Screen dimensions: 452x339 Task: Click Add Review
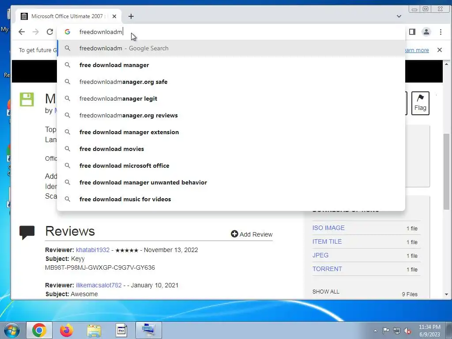pos(252,234)
